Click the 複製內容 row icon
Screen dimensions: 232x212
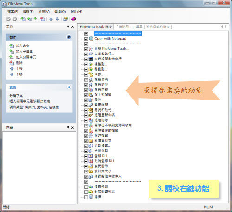coord(91,90)
